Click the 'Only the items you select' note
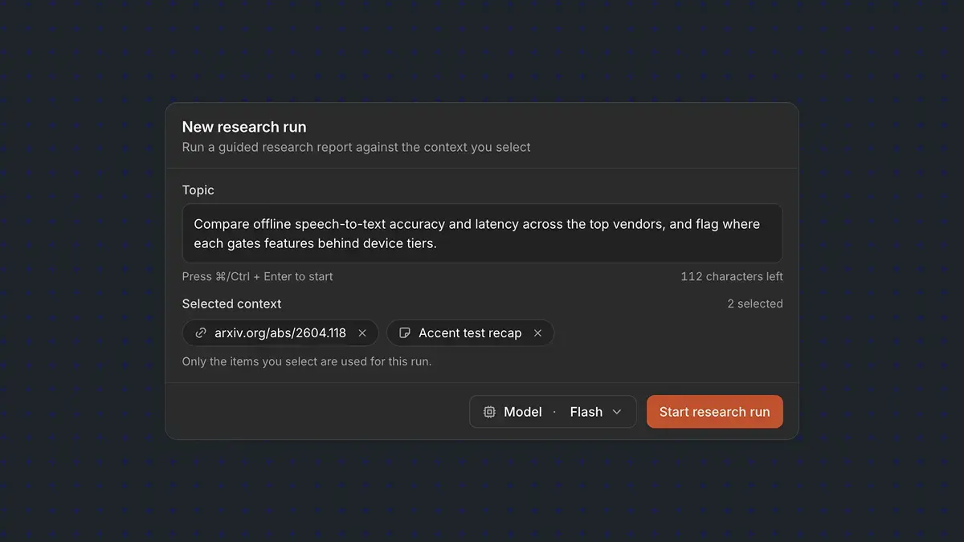This screenshot has height=542, width=964. coord(307,361)
